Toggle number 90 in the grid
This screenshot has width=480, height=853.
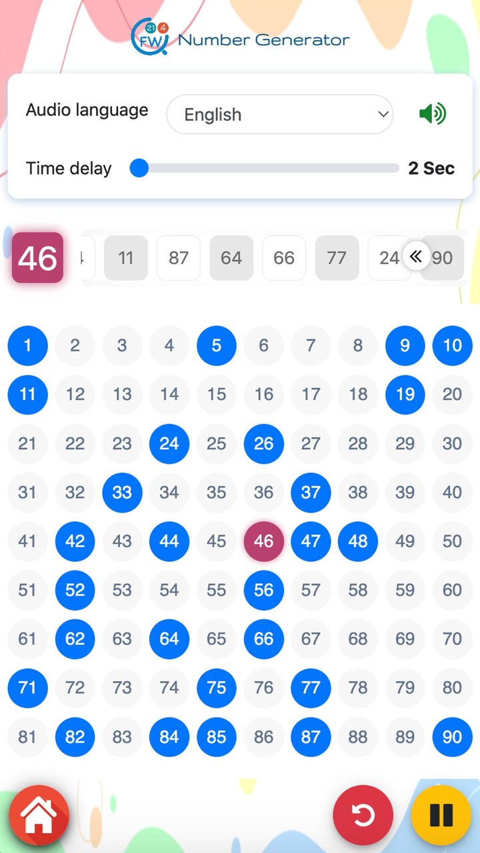coord(452,737)
